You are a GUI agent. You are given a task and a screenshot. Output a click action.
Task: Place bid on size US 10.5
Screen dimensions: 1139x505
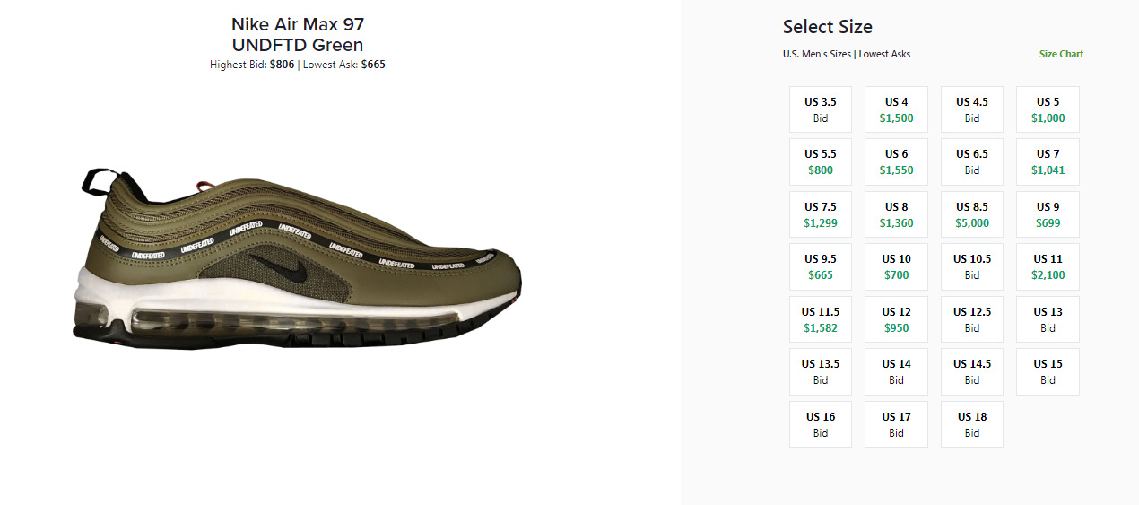click(x=972, y=266)
